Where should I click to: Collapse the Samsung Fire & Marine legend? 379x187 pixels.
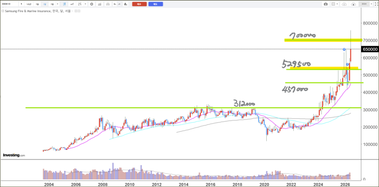3,11
